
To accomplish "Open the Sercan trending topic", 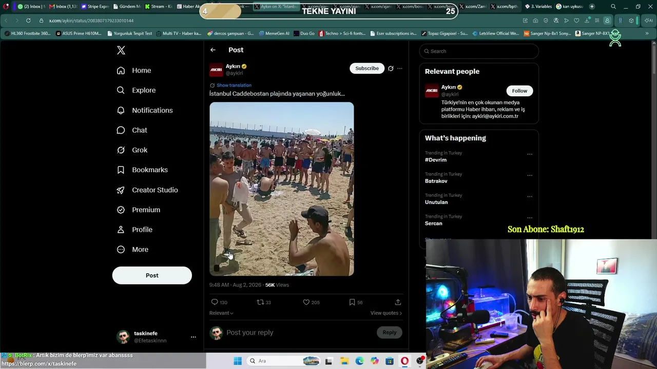I will click(x=434, y=223).
